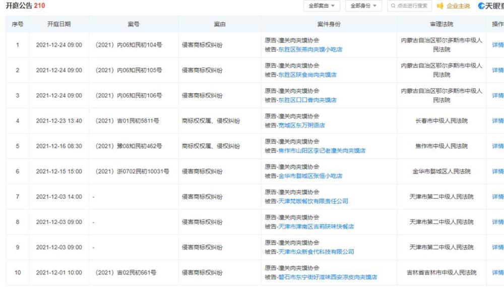
Task: Open the 企业主说 link
Action: pyautogui.click(x=458, y=6)
